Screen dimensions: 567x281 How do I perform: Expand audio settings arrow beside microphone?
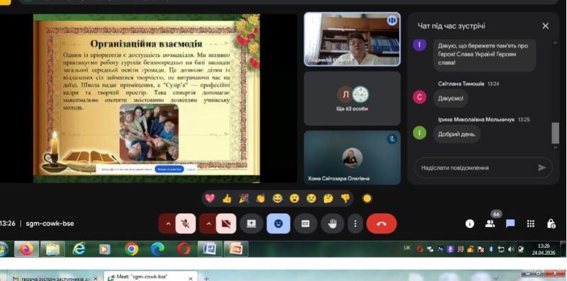(167, 224)
